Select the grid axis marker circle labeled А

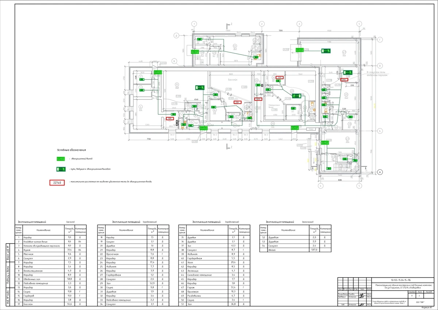(x=380, y=172)
